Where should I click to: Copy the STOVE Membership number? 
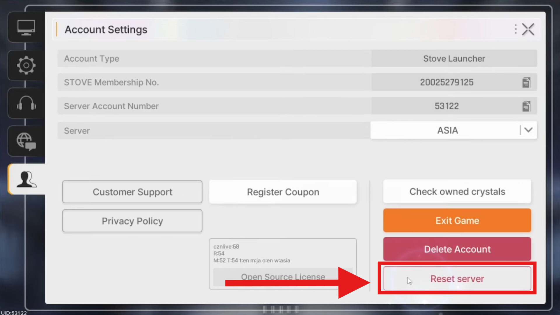[x=526, y=83]
